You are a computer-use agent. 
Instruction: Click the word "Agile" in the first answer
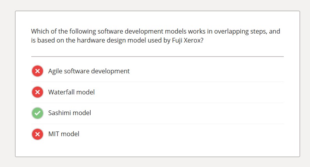[x=56, y=71]
